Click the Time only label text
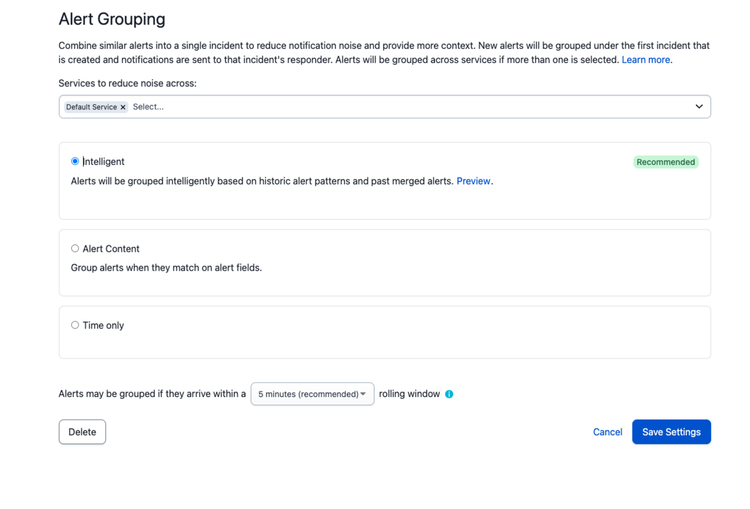The height and width of the screenshot is (509, 750). click(x=103, y=325)
